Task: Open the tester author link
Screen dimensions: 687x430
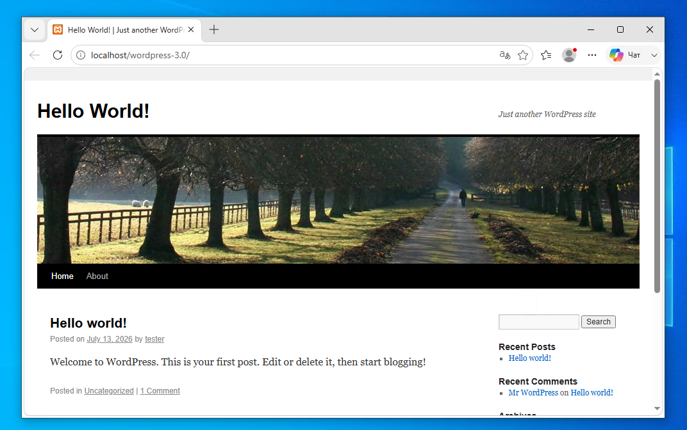Action: coord(154,339)
